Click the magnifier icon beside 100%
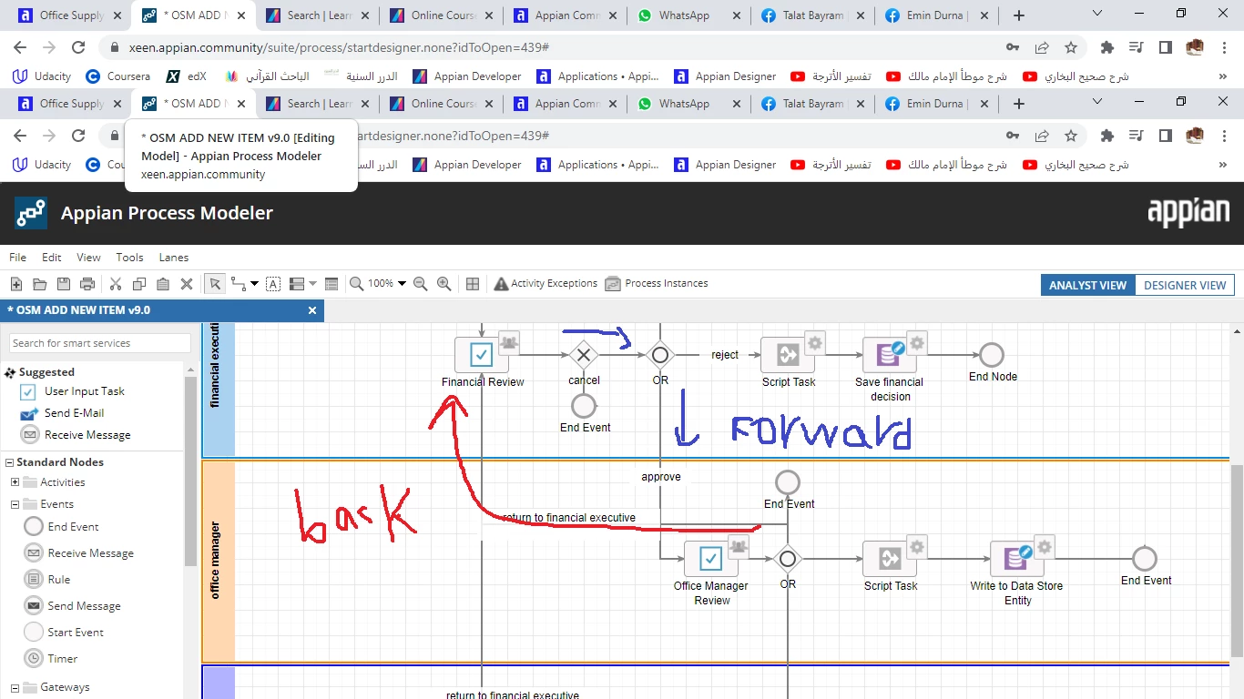Viewport: 1244px width, 699px height. point(357,284)
